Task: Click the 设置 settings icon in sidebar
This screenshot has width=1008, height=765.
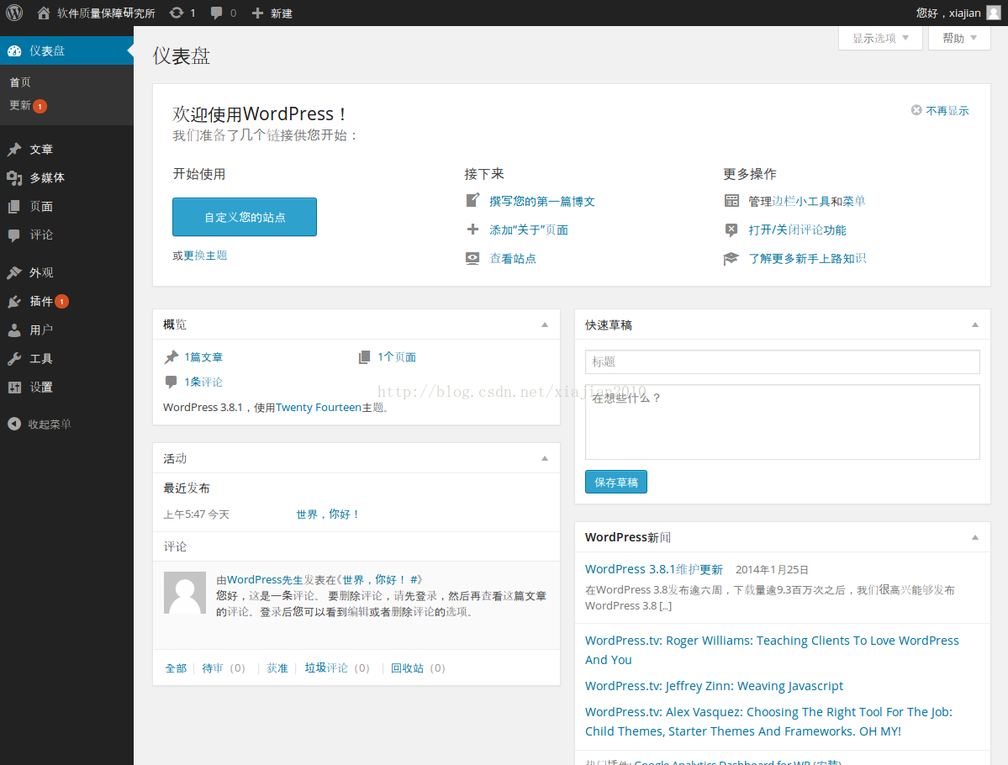Action: click(x=14, y=387)
